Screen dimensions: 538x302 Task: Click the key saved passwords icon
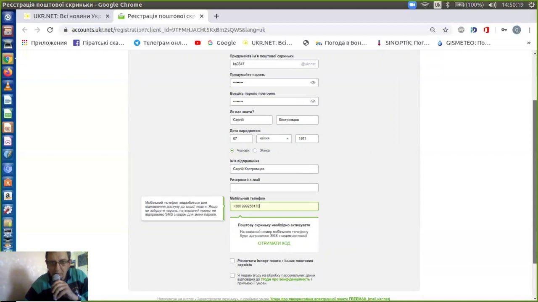[x=504, y=30]
